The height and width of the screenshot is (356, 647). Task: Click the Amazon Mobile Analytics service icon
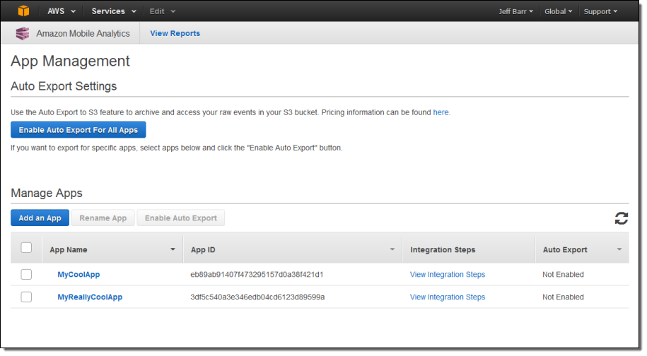point(23,33)
